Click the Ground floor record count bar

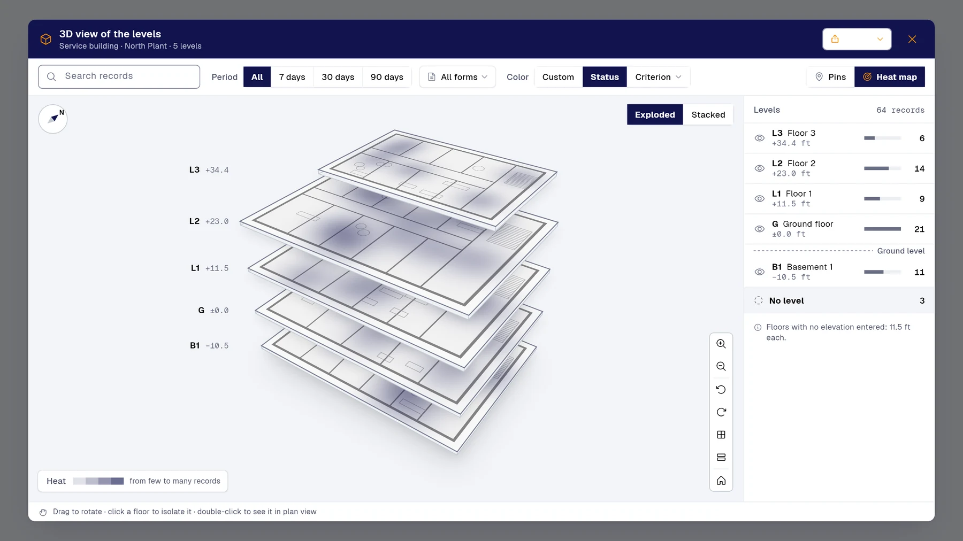[x=883, y=229]
